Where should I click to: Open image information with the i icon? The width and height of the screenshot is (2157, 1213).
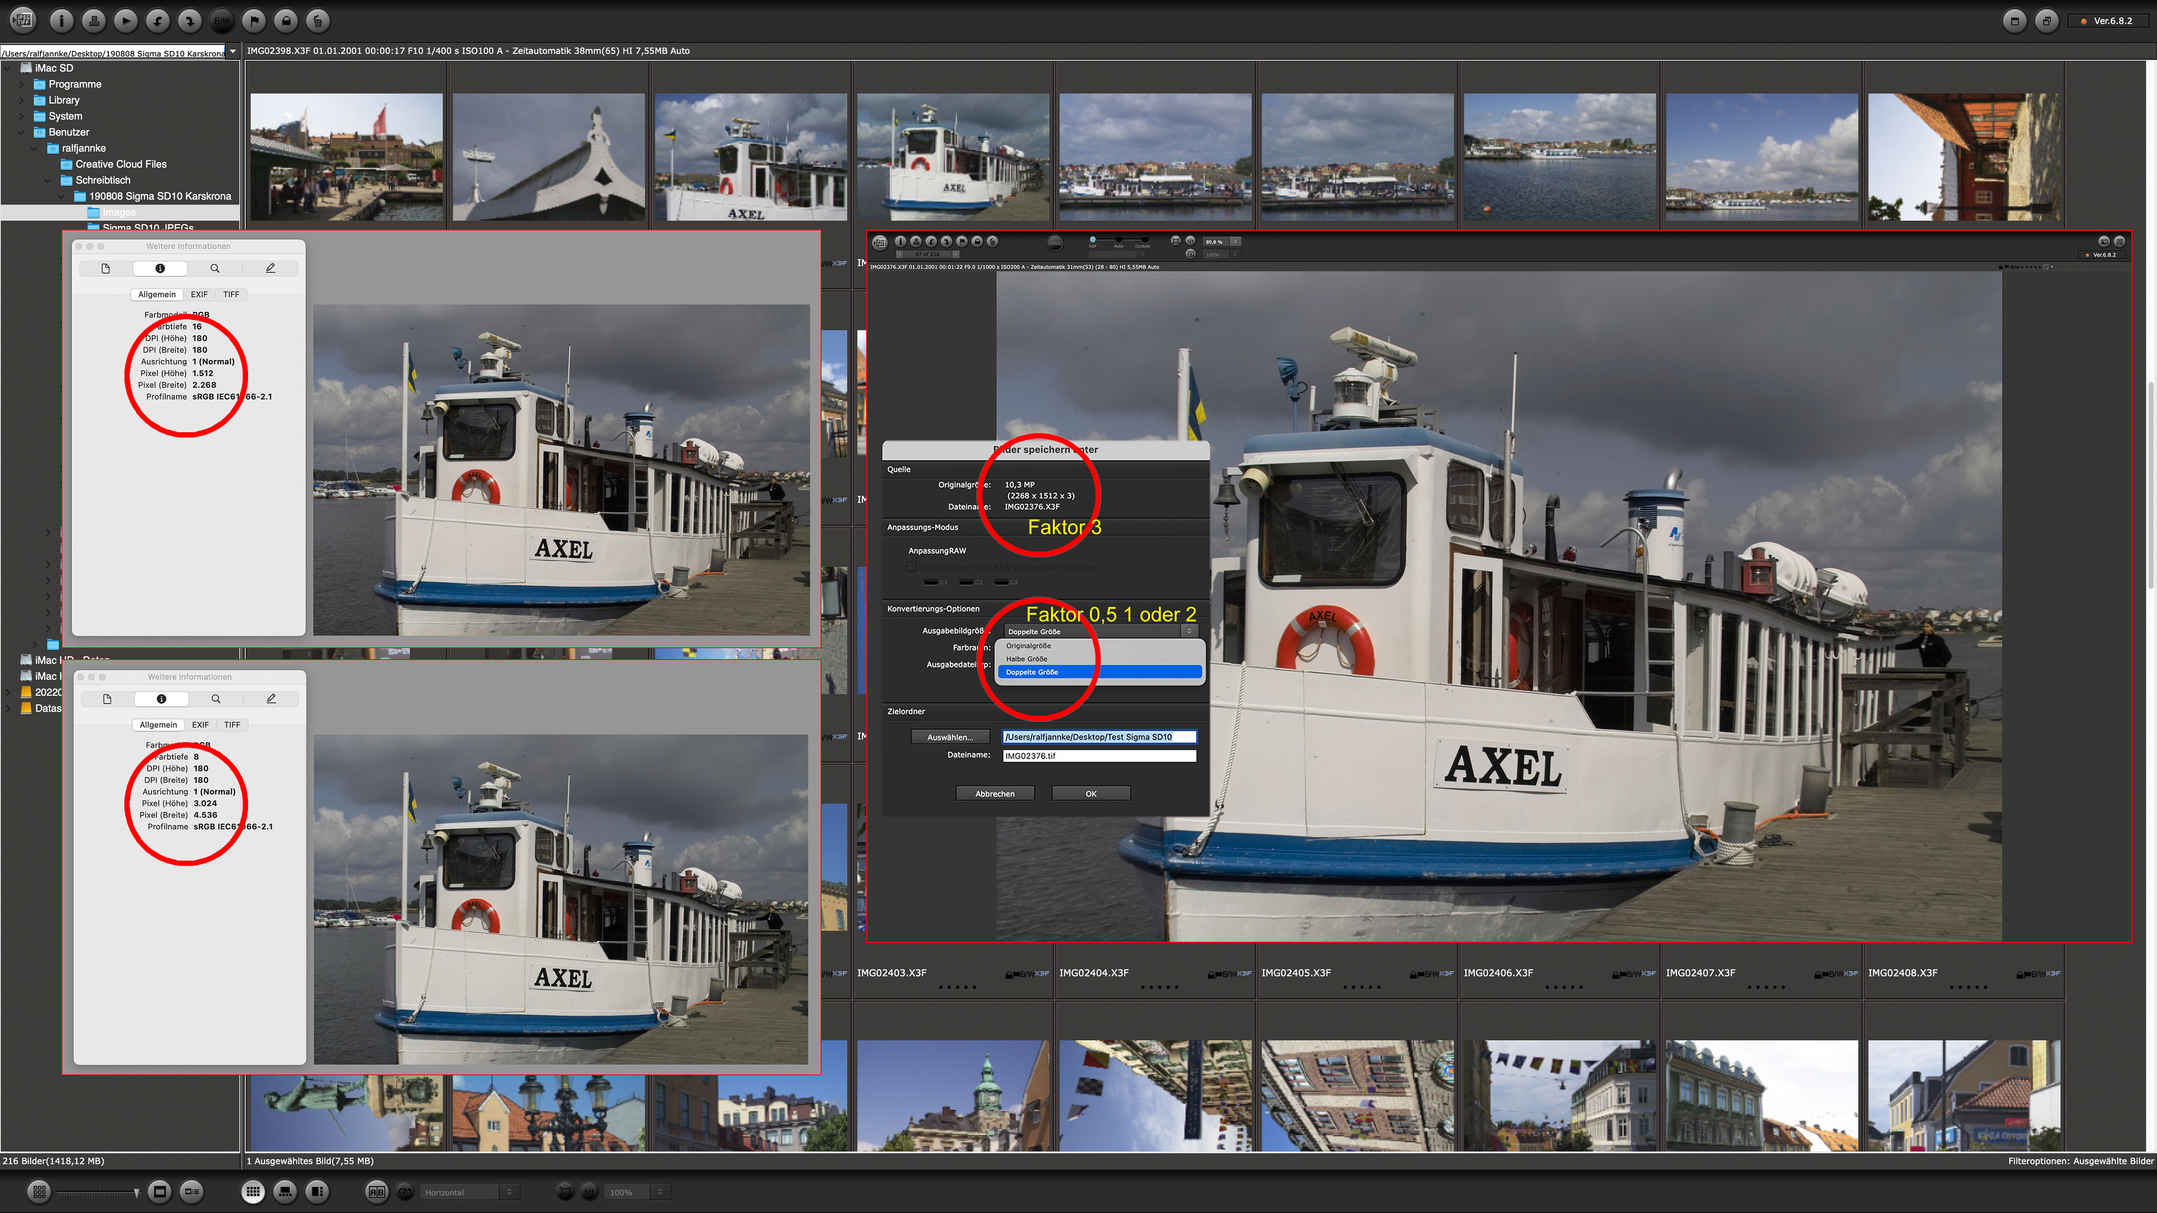[x=61, y=20]
